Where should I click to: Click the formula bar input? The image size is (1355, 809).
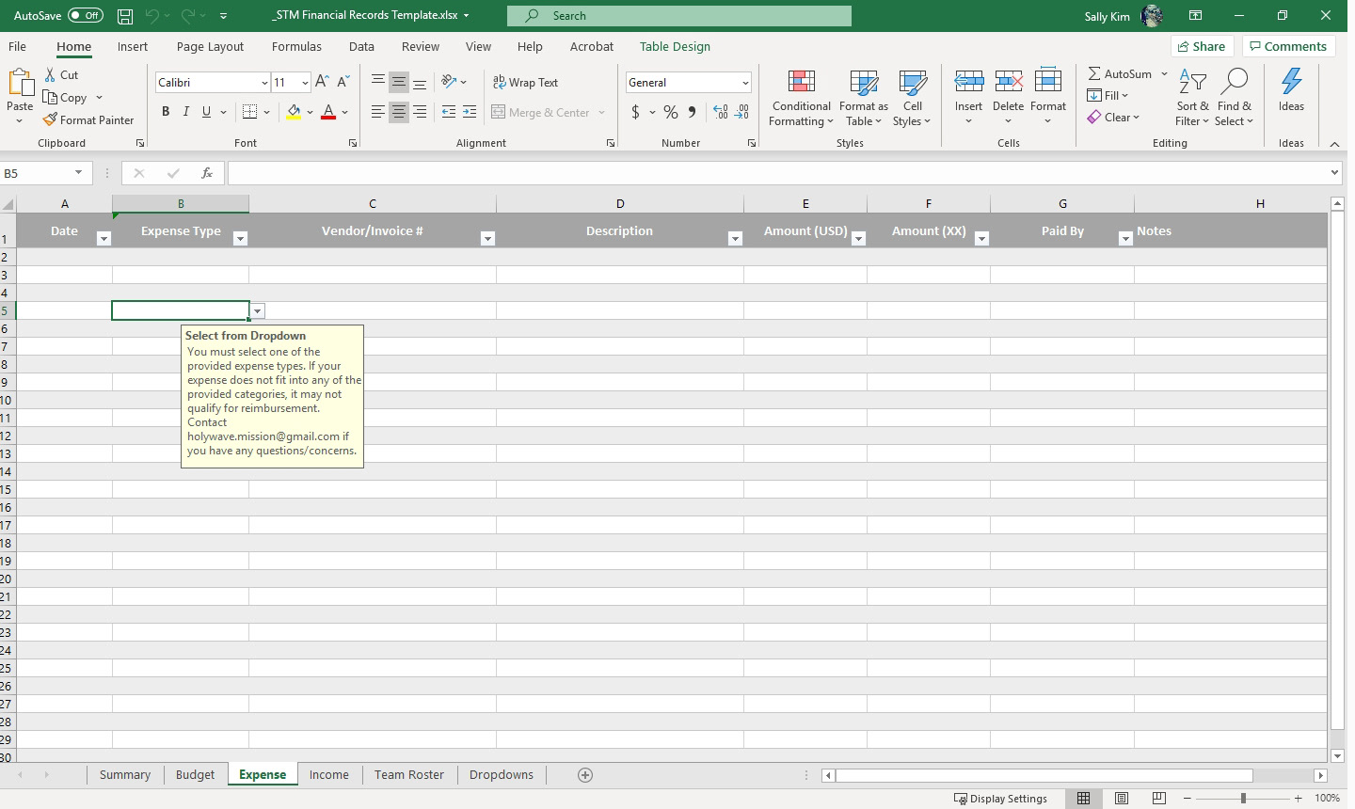[777, 173]
